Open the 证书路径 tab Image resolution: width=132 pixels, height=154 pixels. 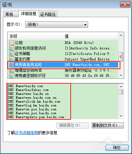pos(48,14)
